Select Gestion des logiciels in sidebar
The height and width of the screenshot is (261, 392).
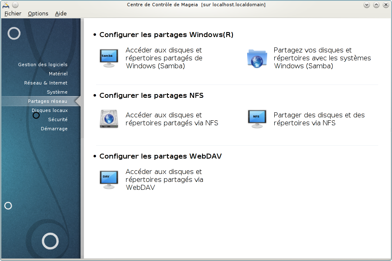[x=43, y=65]
